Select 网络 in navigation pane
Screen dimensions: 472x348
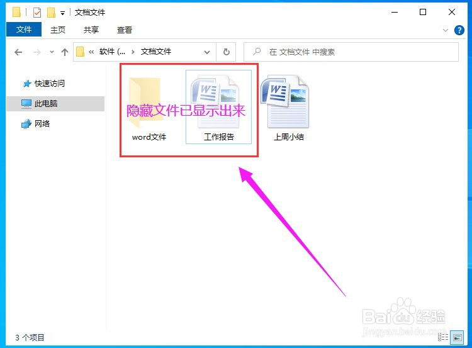[35, 123]
